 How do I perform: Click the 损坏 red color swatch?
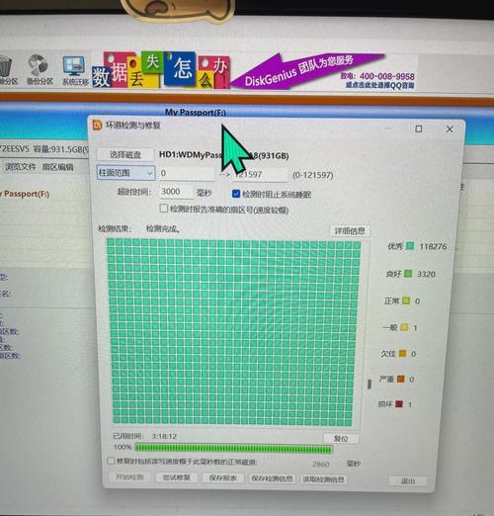399,403
